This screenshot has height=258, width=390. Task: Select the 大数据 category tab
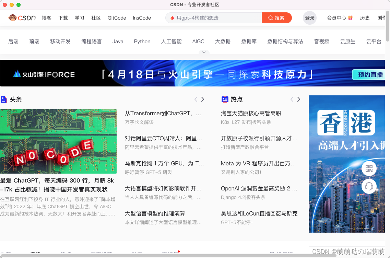pyautogui.click(x=223, y=42)
